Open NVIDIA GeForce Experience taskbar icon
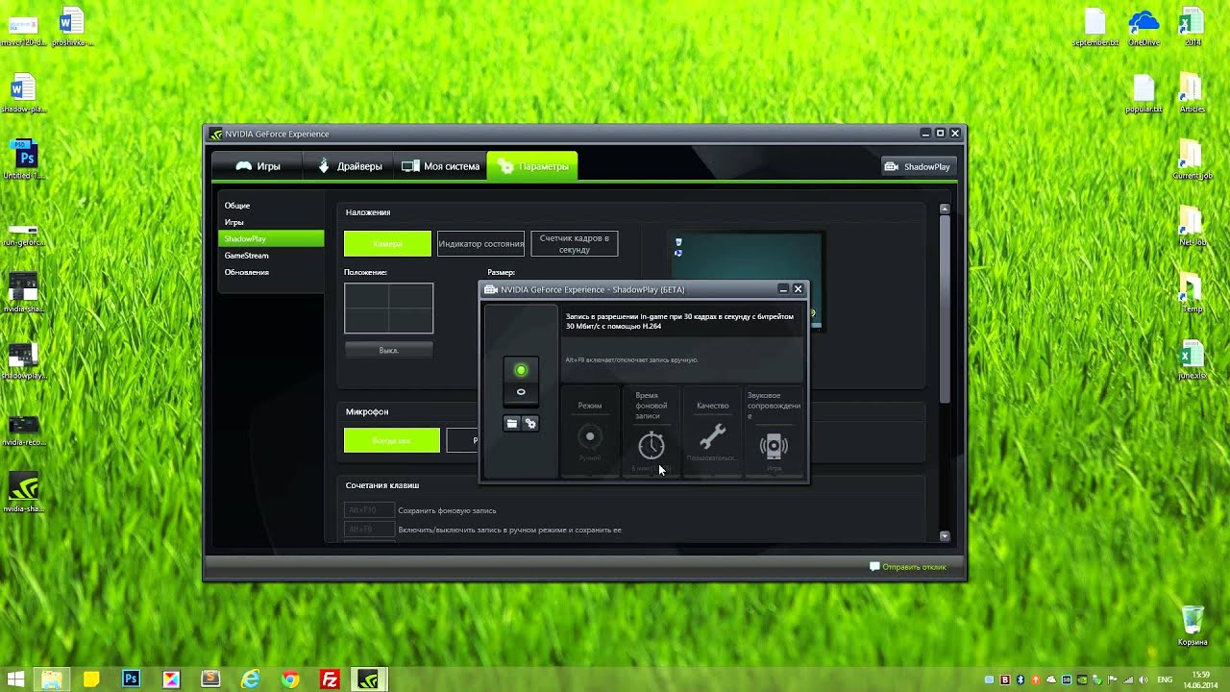The width and height of the screenshot is (1230, 692). tap(368, 679)
